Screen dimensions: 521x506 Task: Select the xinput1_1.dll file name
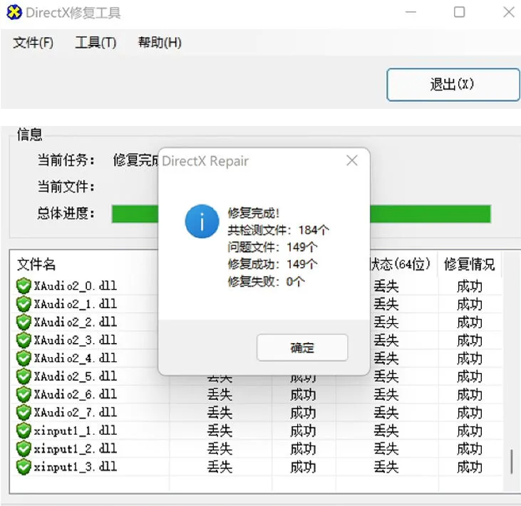[75, 431]
